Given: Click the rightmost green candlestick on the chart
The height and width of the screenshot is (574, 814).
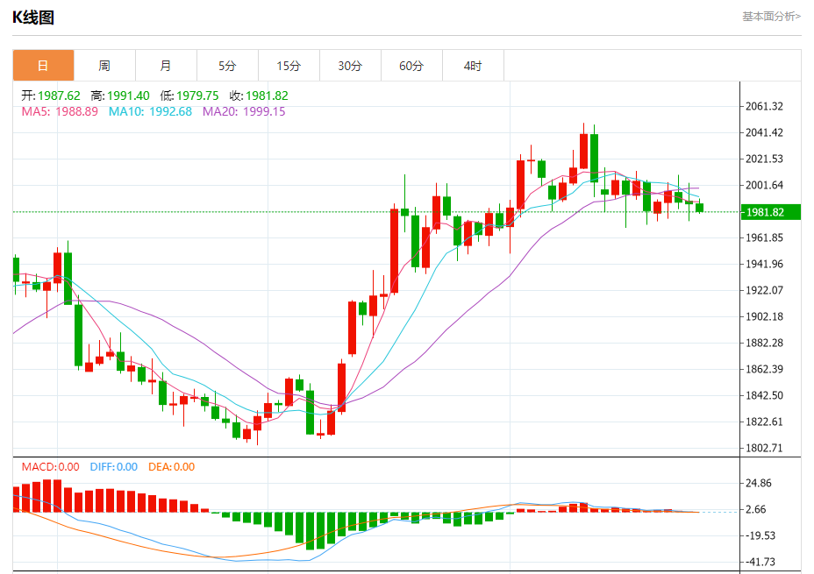Looking at the screenshot, I should pyautogui.click(x=699, y=208).
